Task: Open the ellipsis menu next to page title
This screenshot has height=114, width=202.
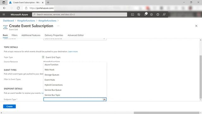Action: click(x=58, y=26)
